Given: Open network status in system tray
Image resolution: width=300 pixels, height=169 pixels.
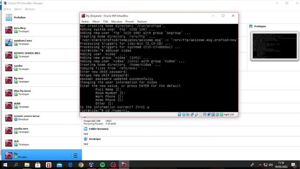Looking at the screenshot, I should tap(265, 165).
